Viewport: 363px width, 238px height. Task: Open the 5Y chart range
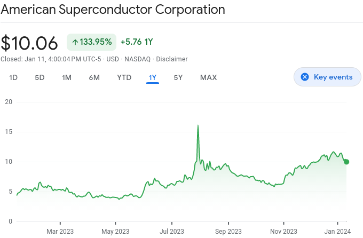(x=178, y=77)
